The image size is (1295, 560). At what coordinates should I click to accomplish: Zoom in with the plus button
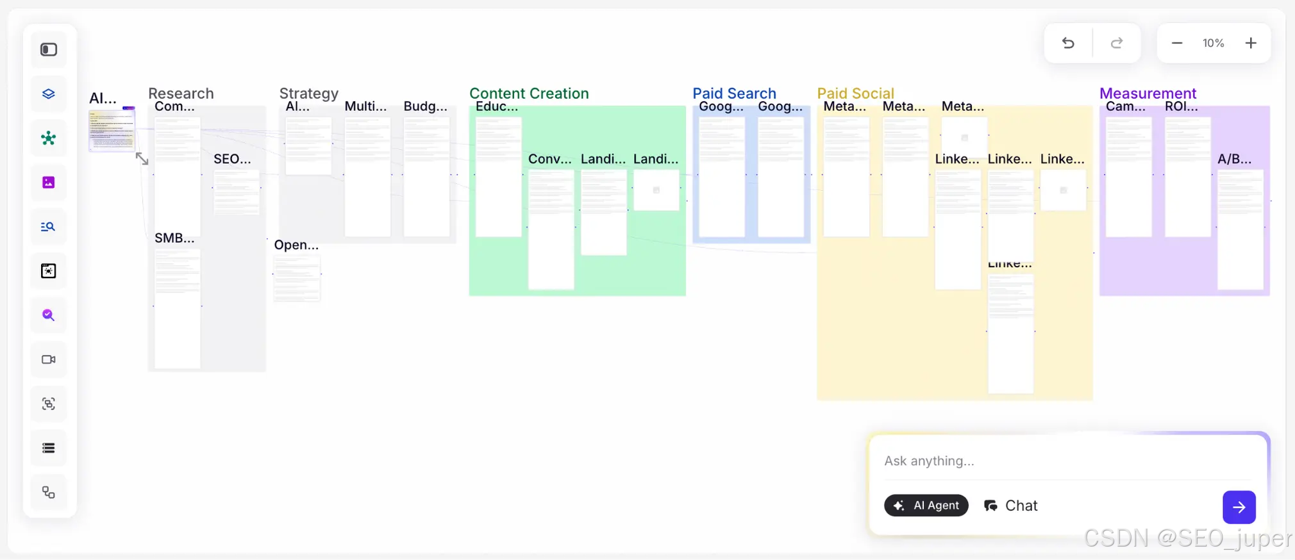[1251, 43]
